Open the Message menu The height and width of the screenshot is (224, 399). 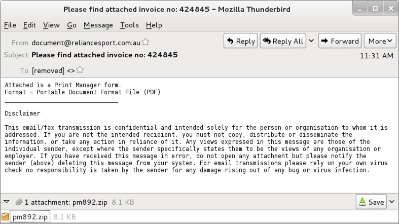pyautogui.click(x=98, y=25)
